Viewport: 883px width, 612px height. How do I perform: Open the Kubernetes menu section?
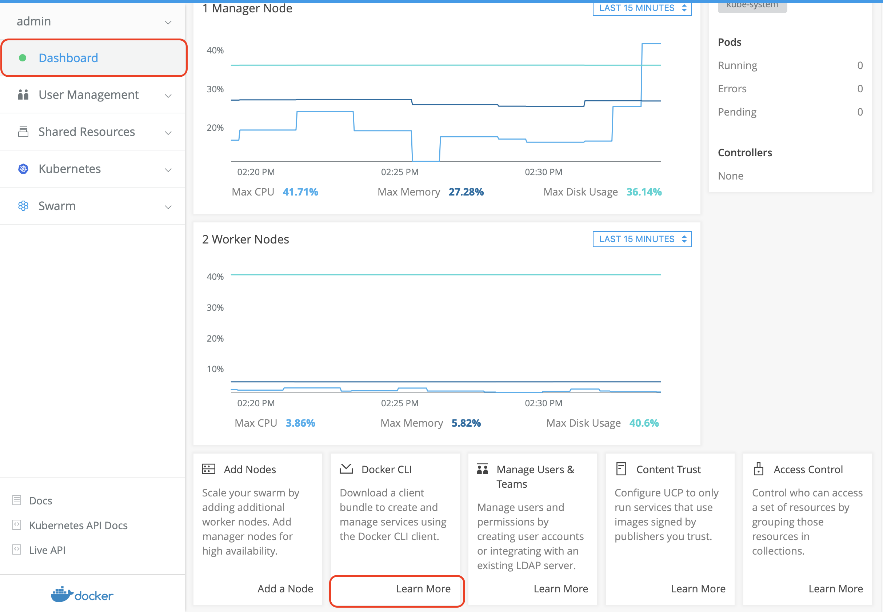[93, 169]
